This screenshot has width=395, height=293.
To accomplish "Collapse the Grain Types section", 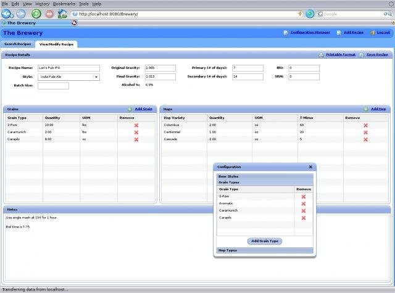I will pyautogui.click(x=265, y=182).
